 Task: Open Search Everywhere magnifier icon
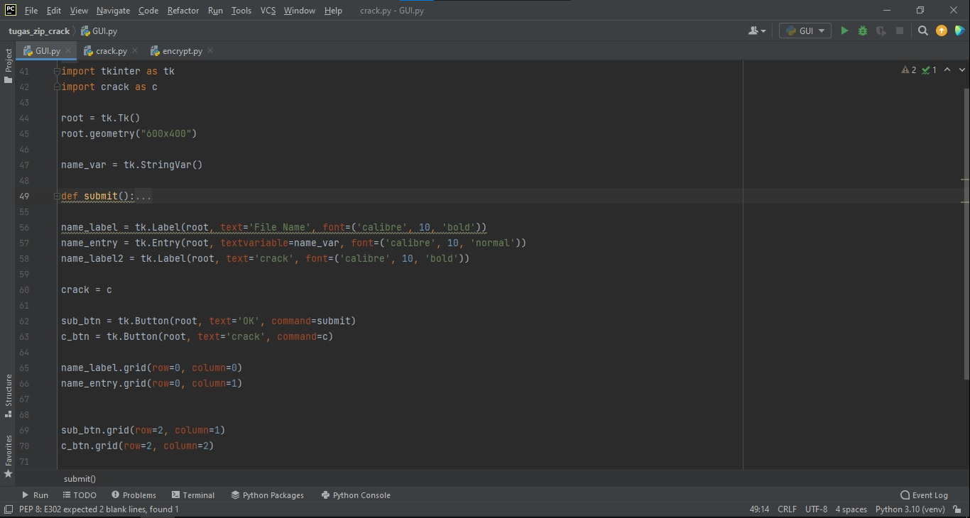(x=923, y=31)
